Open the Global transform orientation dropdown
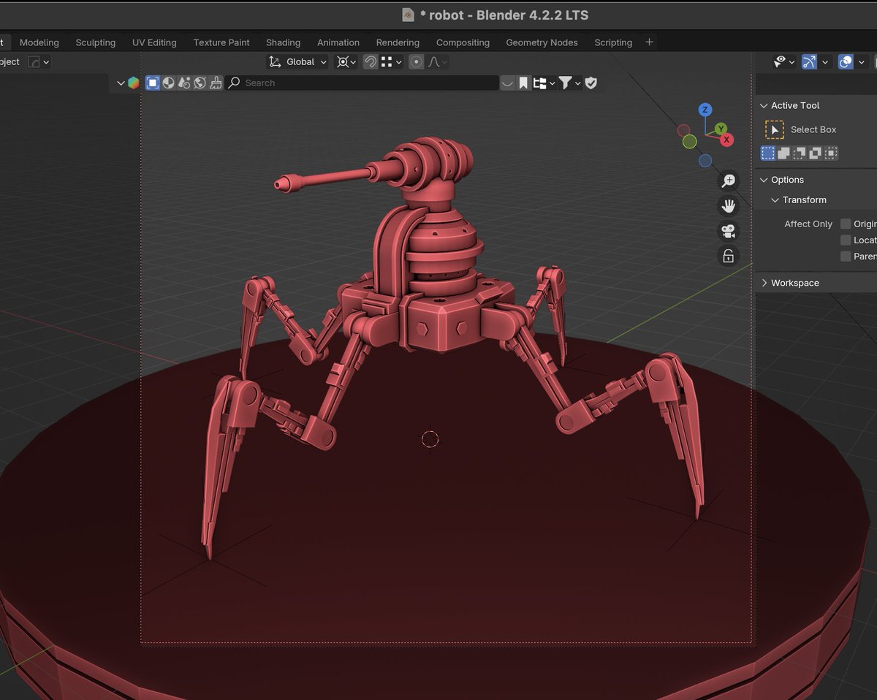This screenshot has width=877, height=700. (297, 62)
